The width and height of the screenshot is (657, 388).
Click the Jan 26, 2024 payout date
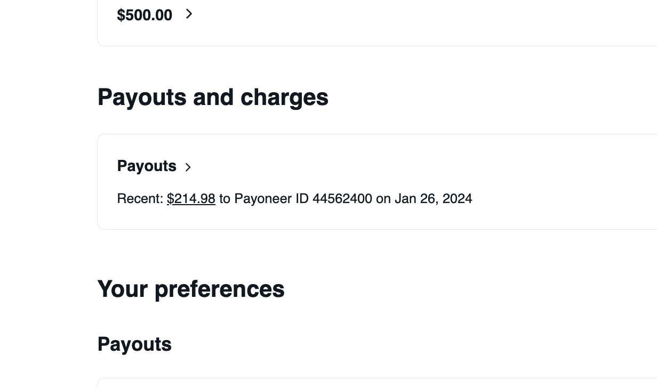(433, 199)
